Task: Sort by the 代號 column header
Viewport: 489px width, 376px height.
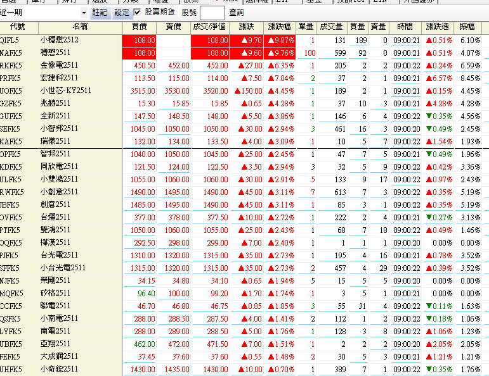Action: coord(18,27)
